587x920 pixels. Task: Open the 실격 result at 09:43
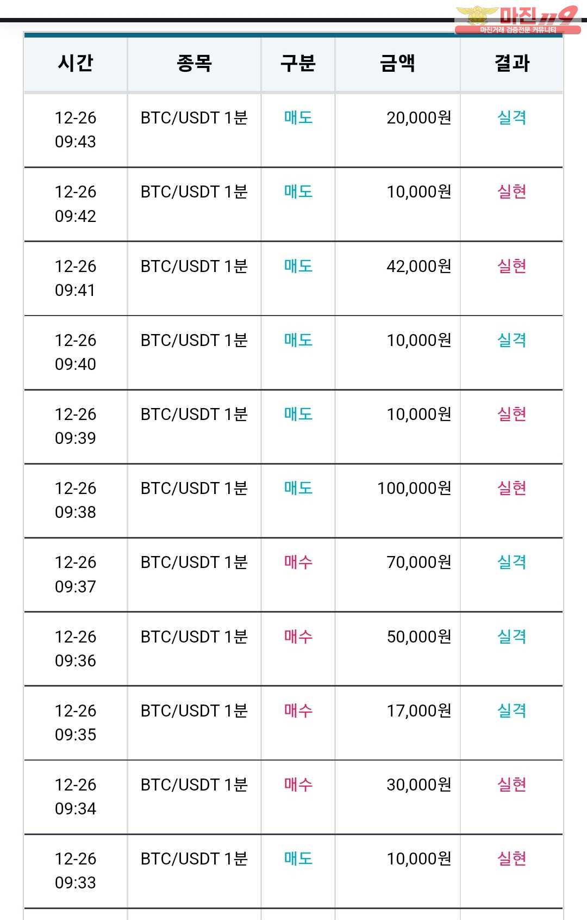point(512,118)
